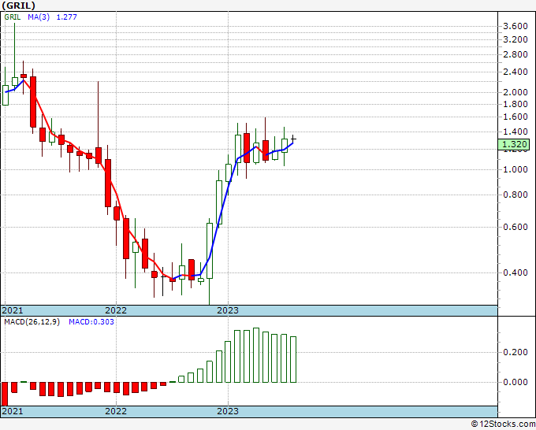Viewport: 536px width, 430px height.
Task: Click the MACD:0.303 value readout
Action: coord(91,322)
